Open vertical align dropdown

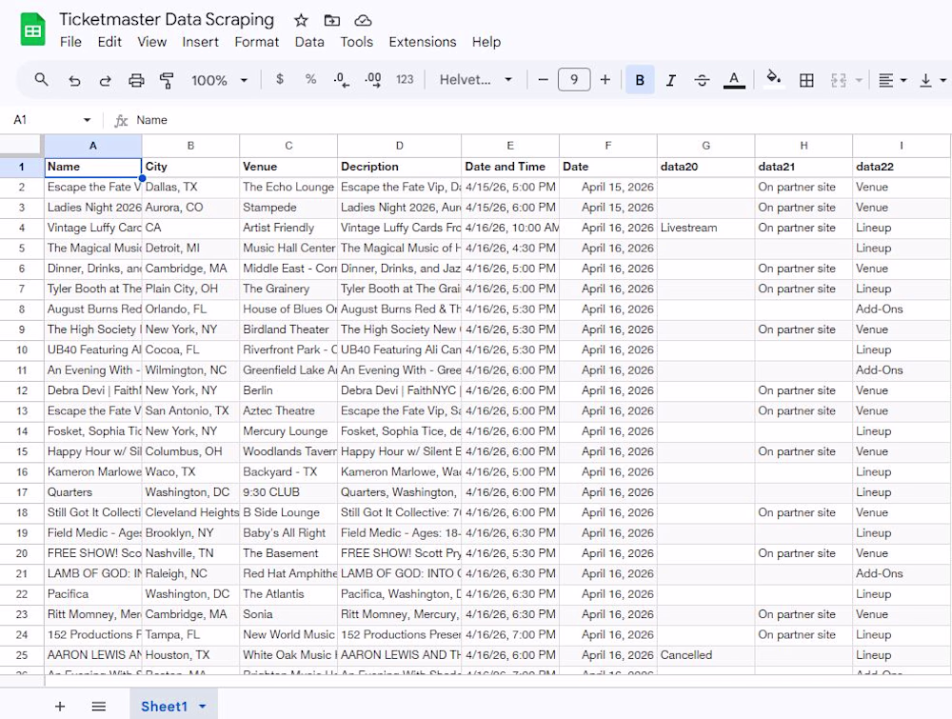click(x=933, y=80)
